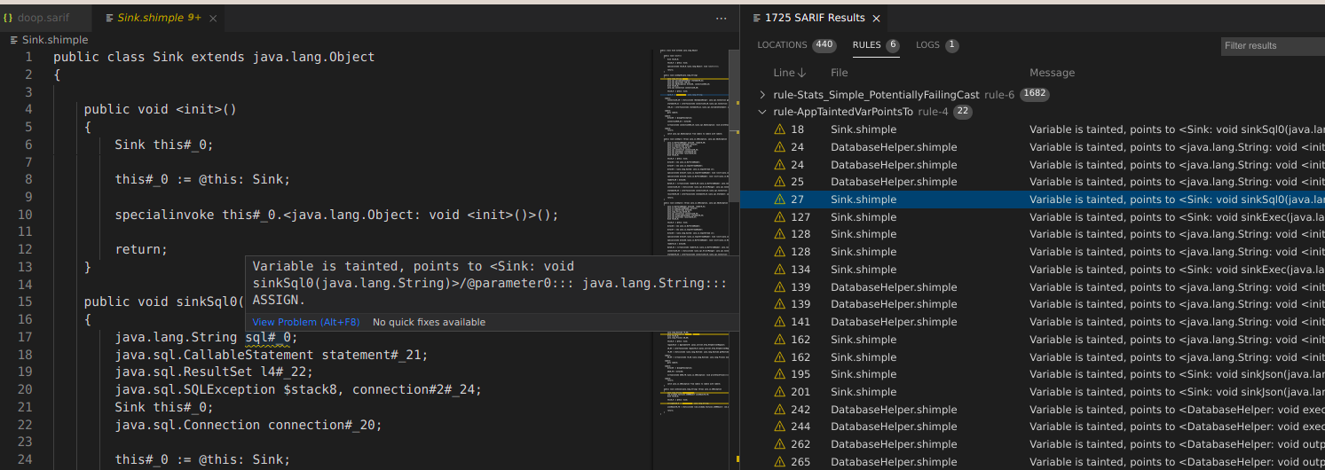Close the Sink.shimple editor tab
This screenshot has height=470, width=1325.
pos(213,18)
